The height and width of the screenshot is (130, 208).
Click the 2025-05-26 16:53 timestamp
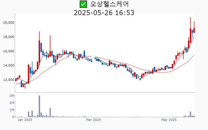point(104,13)
